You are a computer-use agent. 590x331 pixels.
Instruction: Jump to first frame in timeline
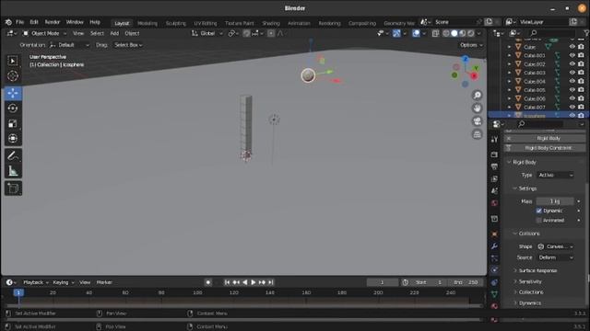tap(227, 282)
